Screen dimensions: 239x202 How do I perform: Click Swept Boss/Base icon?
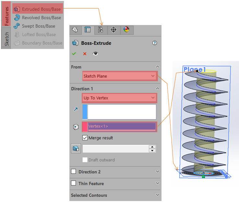[x=17, y=26]
